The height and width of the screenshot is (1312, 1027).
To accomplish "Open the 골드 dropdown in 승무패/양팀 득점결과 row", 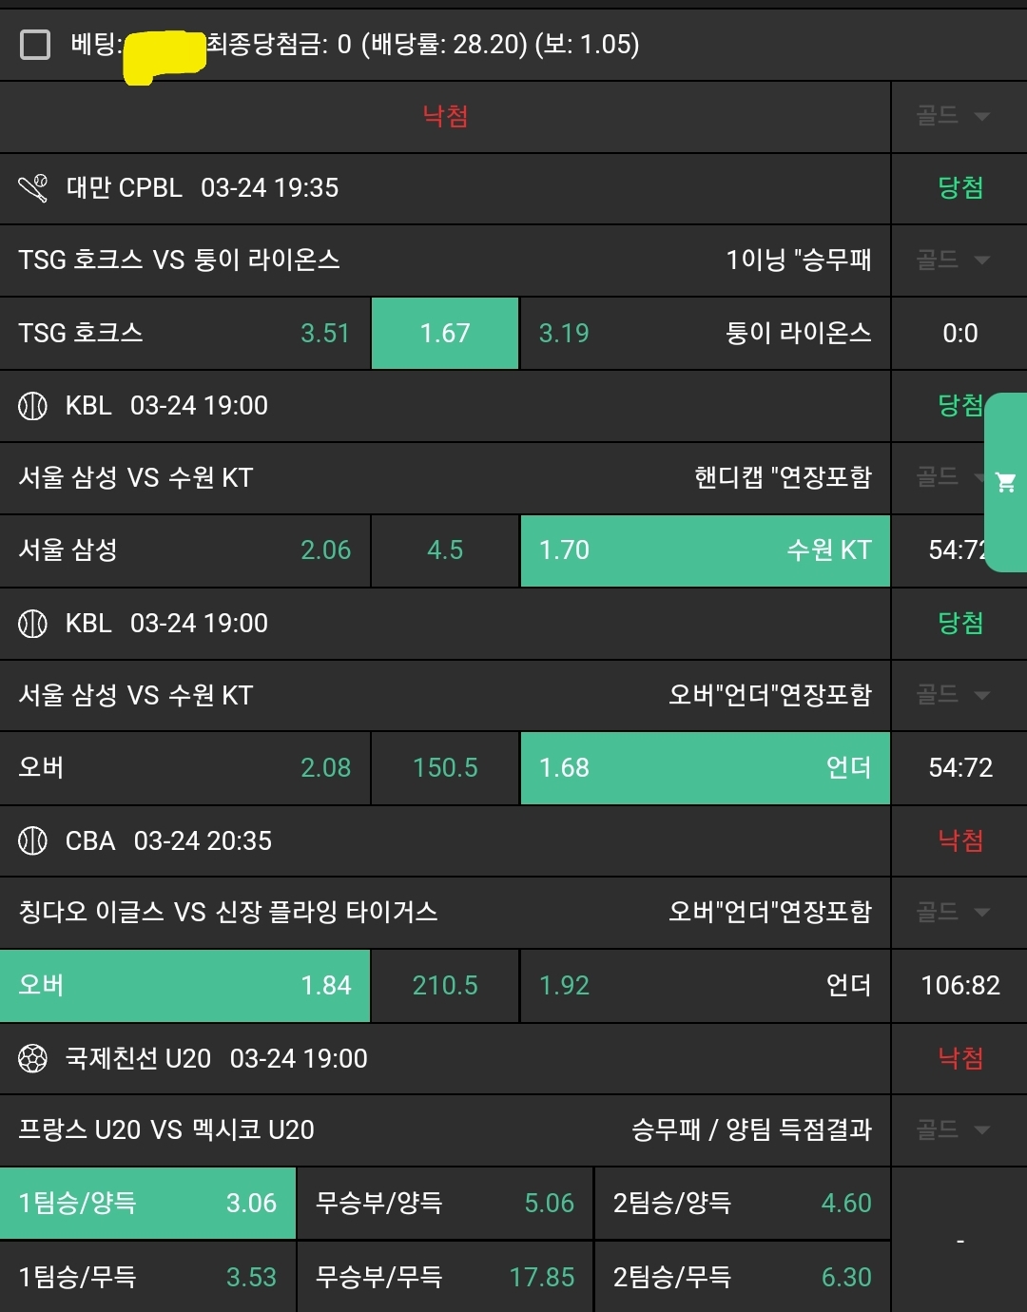I will [953, 1130].
